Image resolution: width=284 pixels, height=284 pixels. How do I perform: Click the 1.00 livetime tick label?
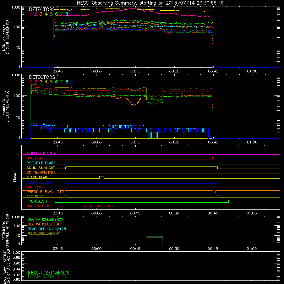(x=16, y=252)
